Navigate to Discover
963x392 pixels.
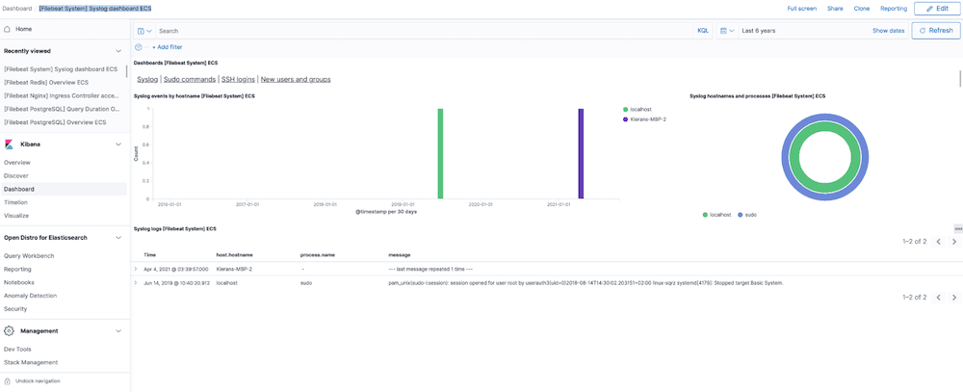(16, 175)
